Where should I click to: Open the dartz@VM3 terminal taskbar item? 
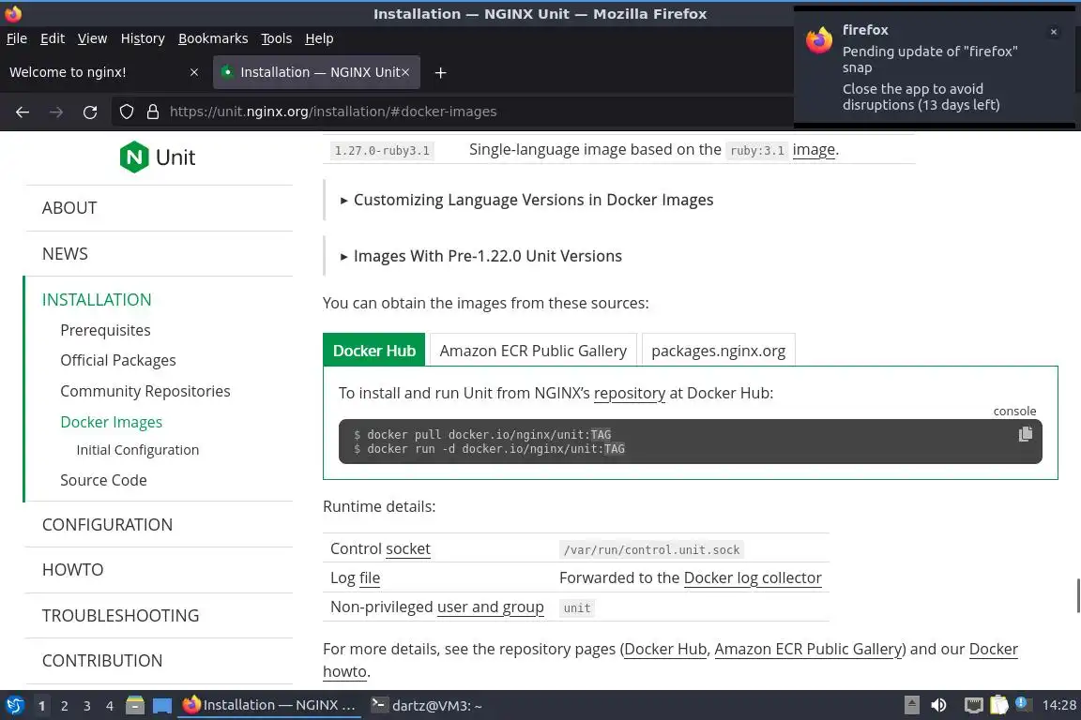427,705
